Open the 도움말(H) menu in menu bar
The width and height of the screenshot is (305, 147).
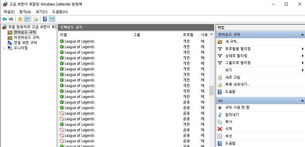60,12
